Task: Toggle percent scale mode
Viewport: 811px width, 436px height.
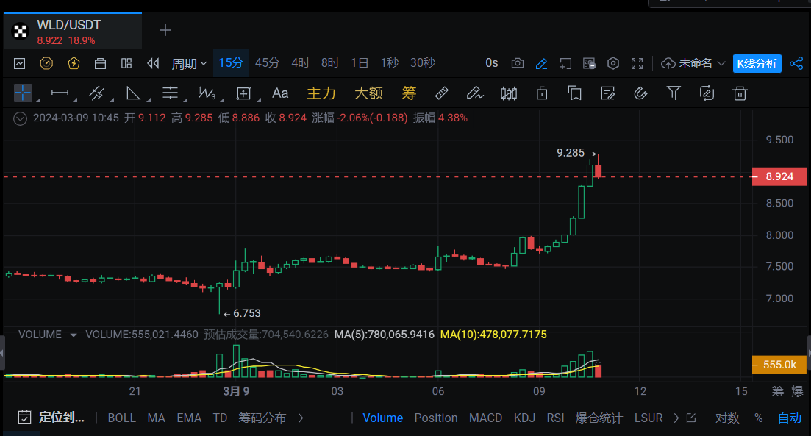Action: pyautogui.click(x=758, y=418)
